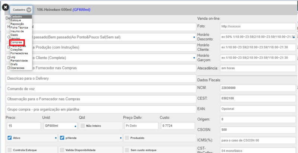This screenshot has width=298, height=153.
Task: Enable the Produzido checkbox
Action: (x=127, y=138)
